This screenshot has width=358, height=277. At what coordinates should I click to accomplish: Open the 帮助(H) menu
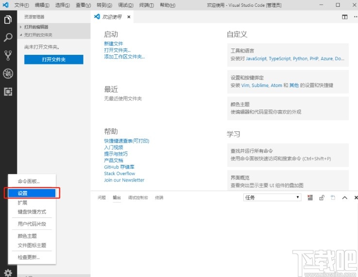click(x=168, y=5)
